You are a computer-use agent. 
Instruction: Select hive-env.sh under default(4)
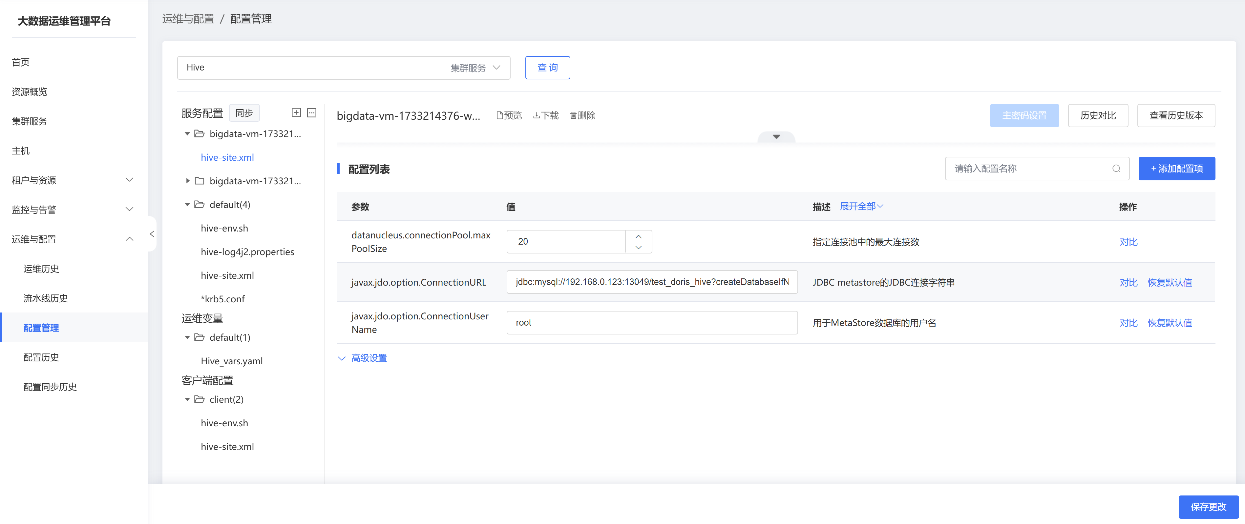coord(224,229)
